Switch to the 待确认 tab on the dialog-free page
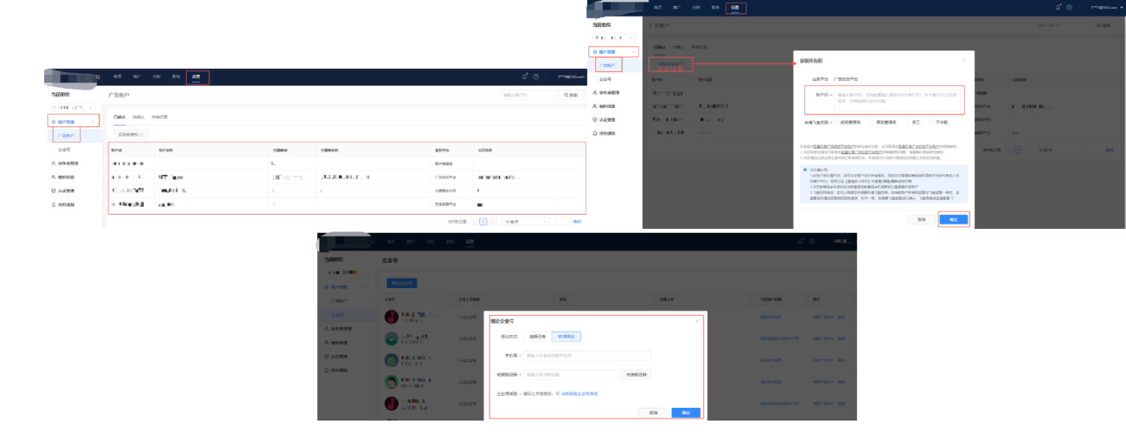Screen dimensions: 1126x437 (x=138, y=117)
